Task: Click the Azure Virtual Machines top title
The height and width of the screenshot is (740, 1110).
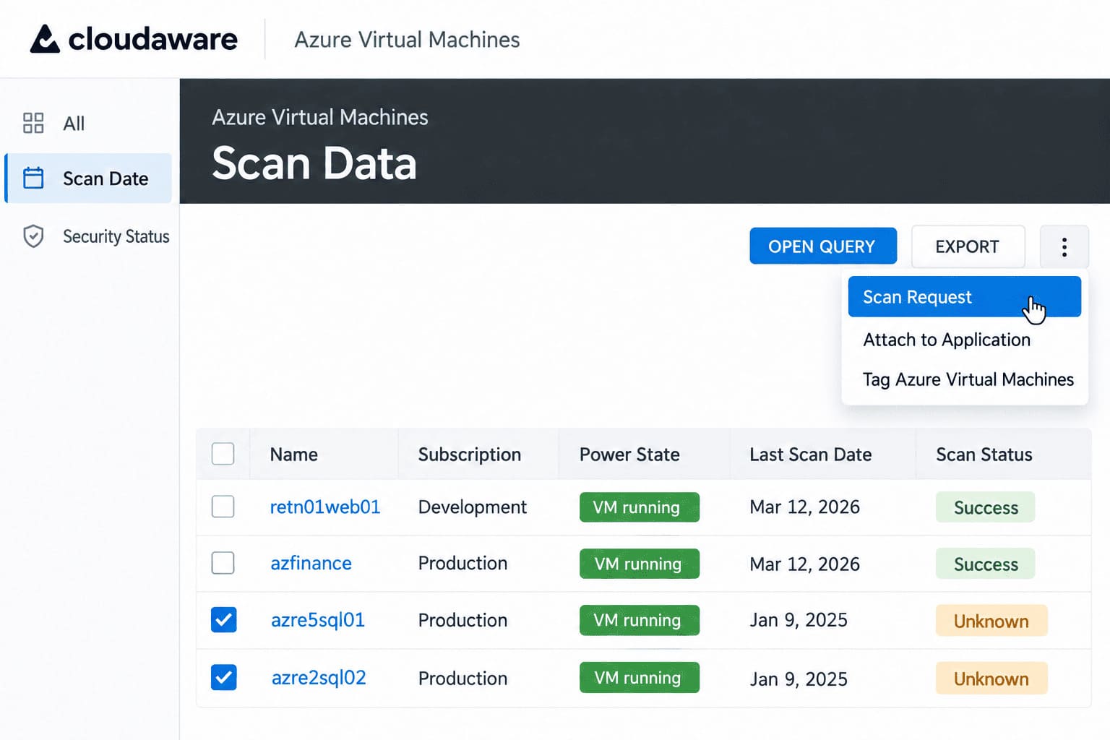Action: (407, 39)
